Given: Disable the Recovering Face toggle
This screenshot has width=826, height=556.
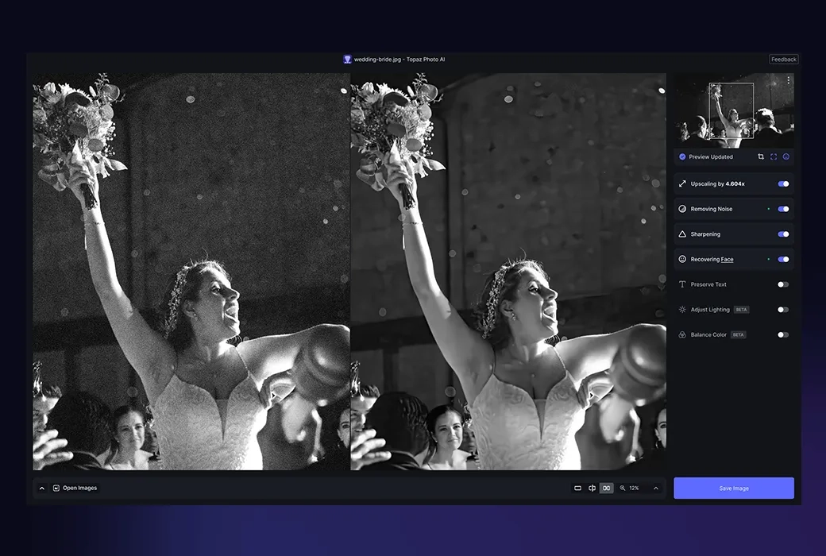Looking at the screenshot, I should click(783, 259).
